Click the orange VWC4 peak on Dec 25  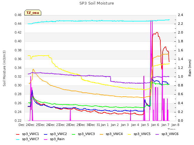pos(33,69)
